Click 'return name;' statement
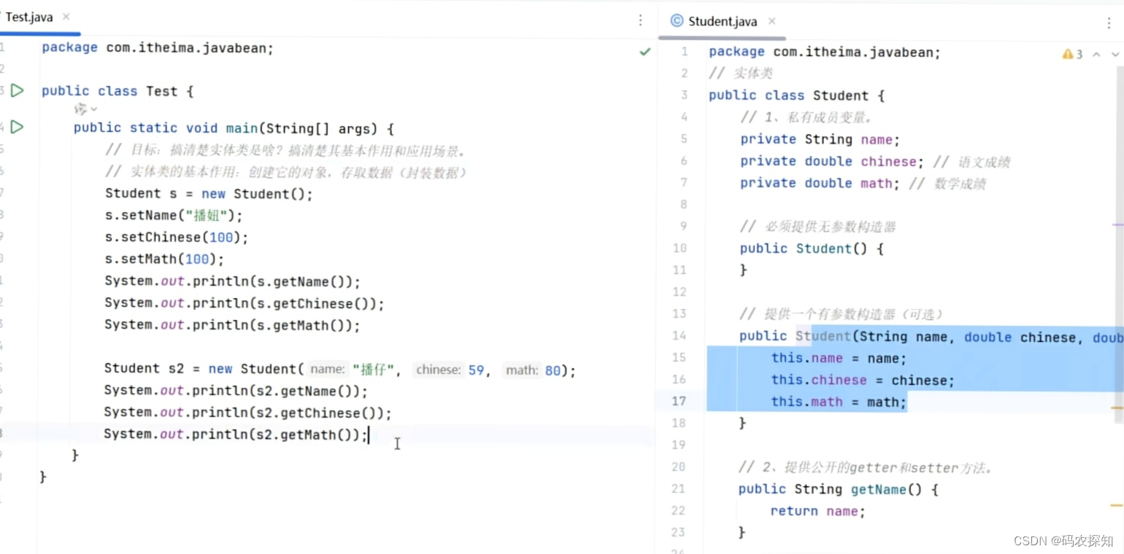The image size is (1124, 554). pos(818,511)
